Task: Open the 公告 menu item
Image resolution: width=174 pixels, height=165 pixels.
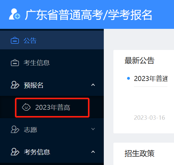Action: 52,40
